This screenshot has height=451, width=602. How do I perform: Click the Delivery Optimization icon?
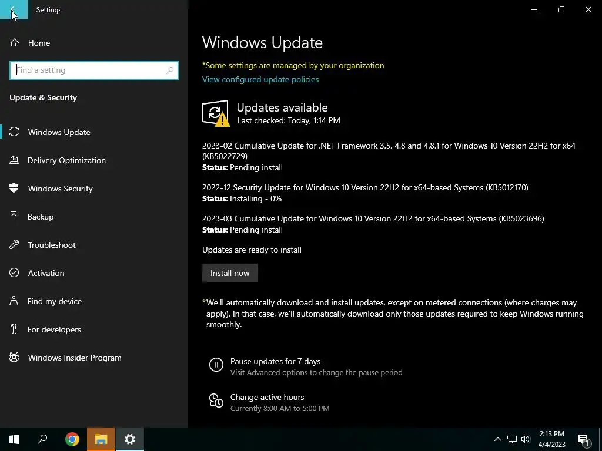(x=14, y=160)
